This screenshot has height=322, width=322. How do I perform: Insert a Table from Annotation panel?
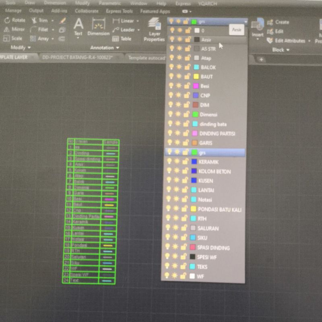point(122,39)
